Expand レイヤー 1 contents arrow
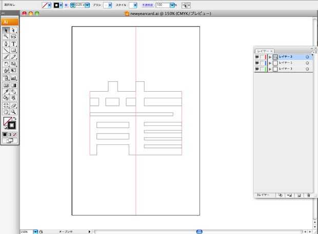318x234 pixels. tap(270, 62)
